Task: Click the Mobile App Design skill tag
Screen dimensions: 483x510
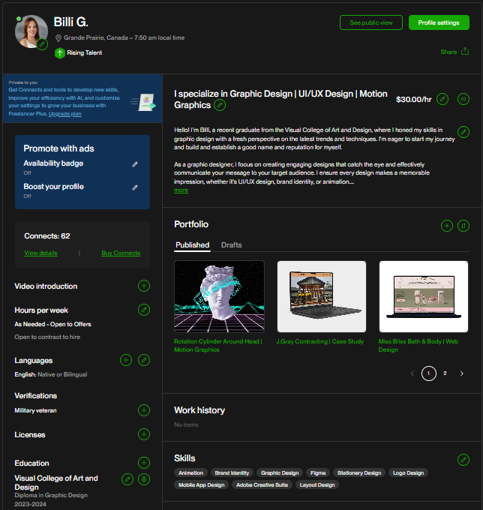Action: point(202,485)
